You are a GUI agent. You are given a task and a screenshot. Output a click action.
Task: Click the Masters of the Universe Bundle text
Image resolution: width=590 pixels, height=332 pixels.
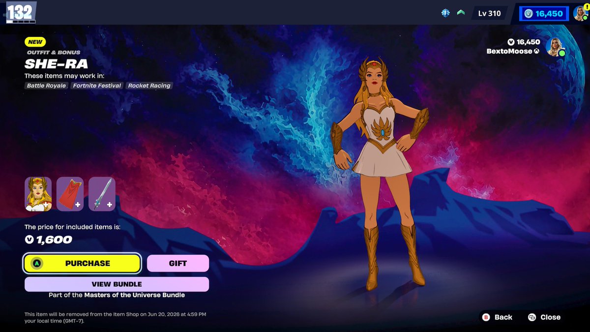click(134, 295)
